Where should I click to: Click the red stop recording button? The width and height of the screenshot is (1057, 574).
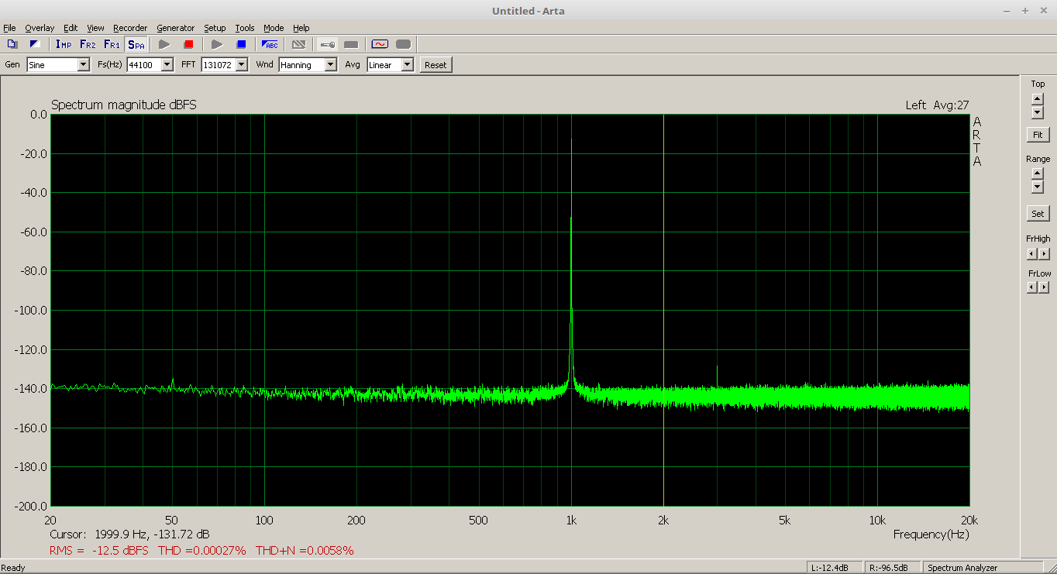pyautogui.click(x=188, y=44)
